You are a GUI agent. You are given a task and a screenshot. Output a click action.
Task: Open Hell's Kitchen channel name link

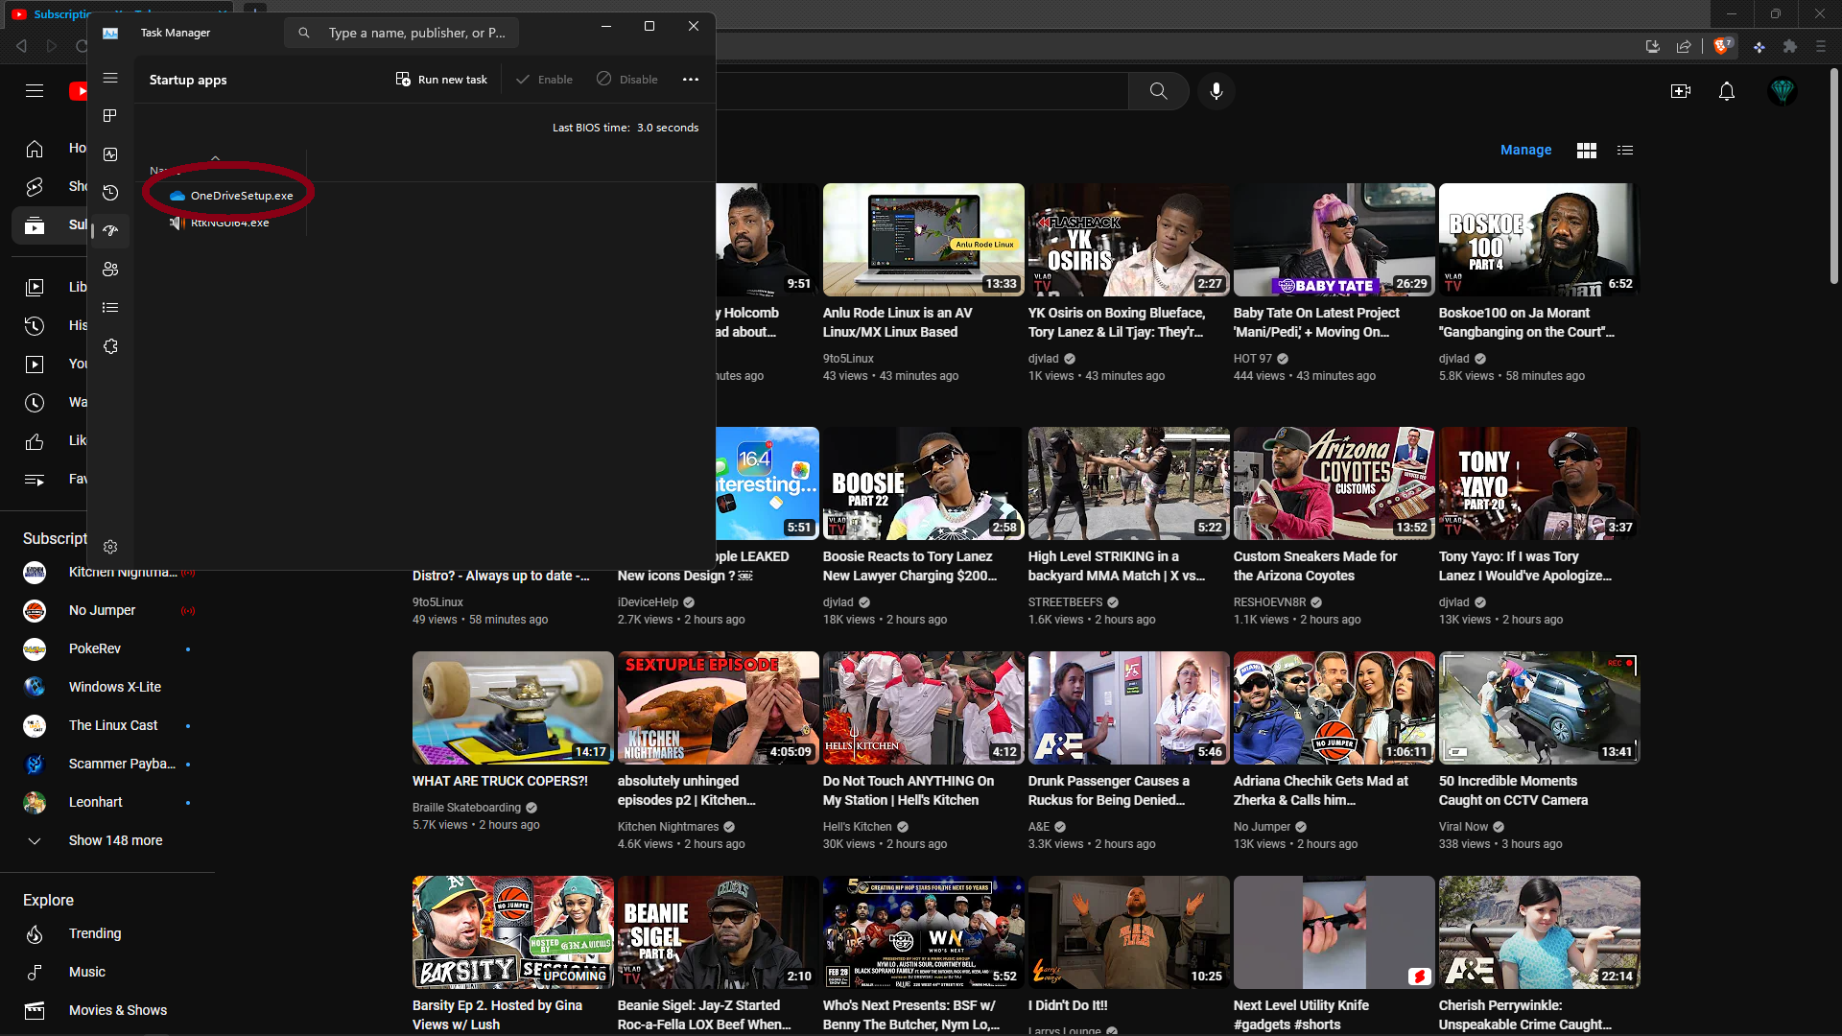[857, 827]
